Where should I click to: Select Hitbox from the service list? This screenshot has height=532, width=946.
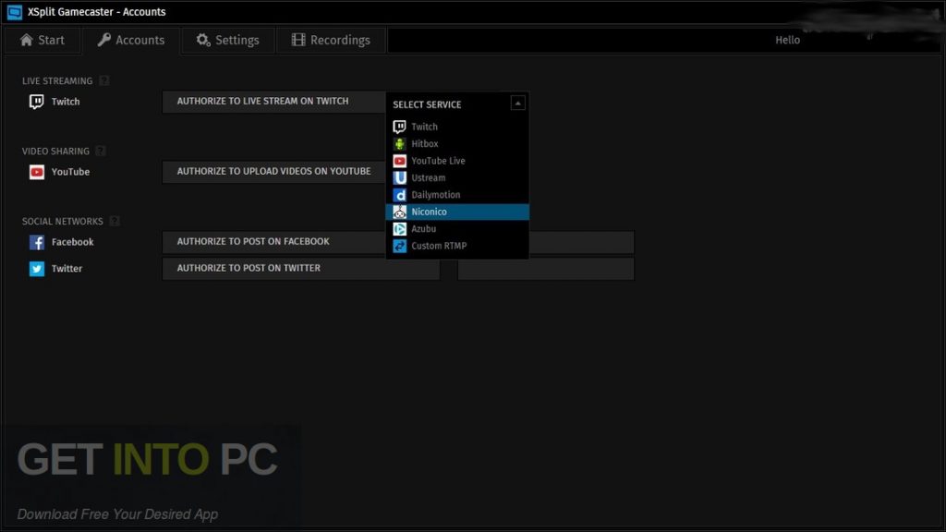[x=457, y=143]
